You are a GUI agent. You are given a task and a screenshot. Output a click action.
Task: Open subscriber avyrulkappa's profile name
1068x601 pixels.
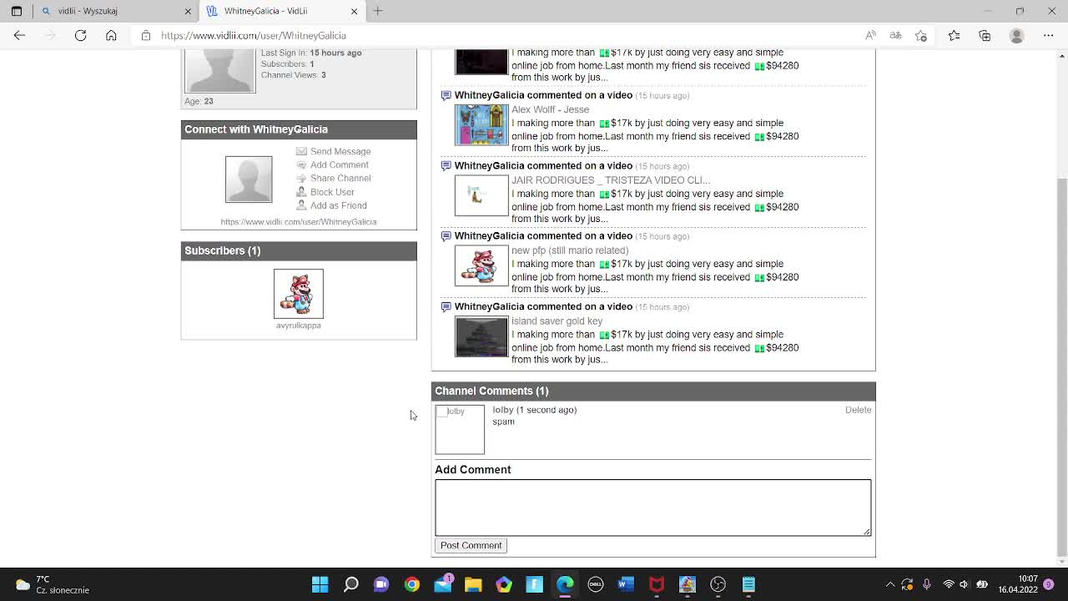coord(299,326)
